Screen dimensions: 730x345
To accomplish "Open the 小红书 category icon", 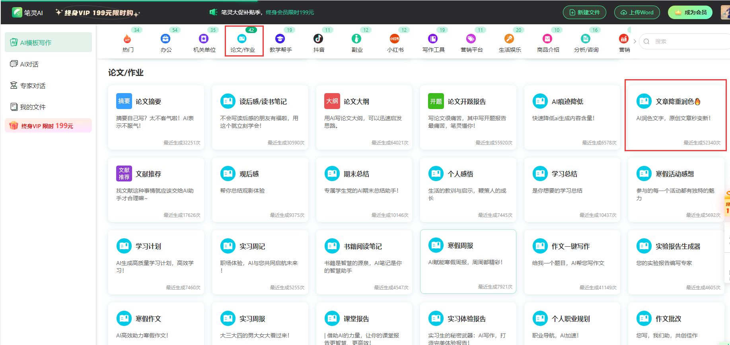I will [x=395, y=39].
